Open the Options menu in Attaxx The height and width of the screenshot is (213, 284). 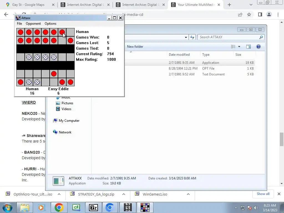point(50,24)
